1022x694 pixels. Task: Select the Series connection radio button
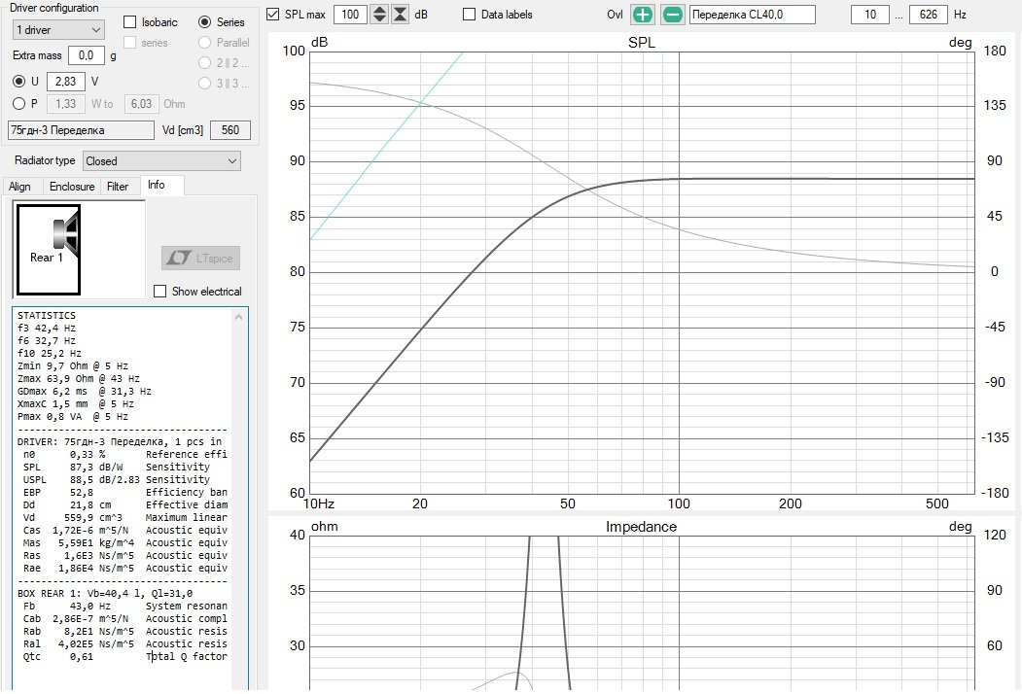[205, 21]
